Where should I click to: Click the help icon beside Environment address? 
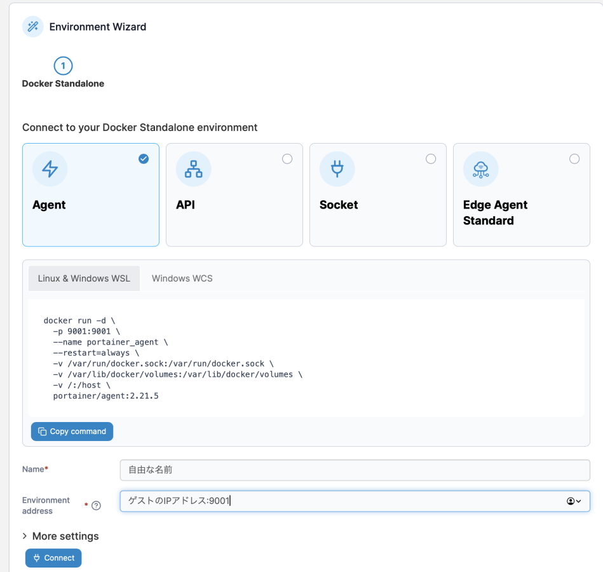click(x=97, y=506)
